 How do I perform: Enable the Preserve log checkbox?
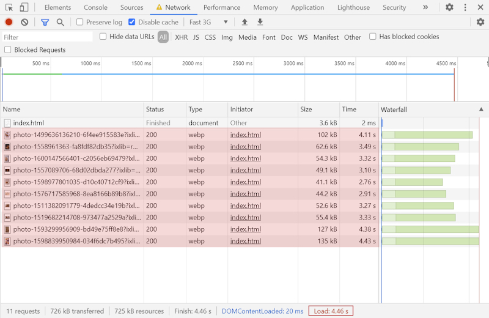click(80, 22)
